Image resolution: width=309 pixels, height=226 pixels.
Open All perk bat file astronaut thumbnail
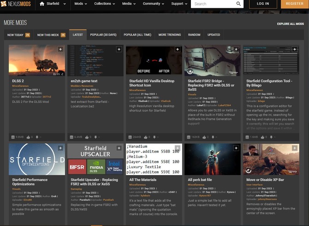(213, 159)
